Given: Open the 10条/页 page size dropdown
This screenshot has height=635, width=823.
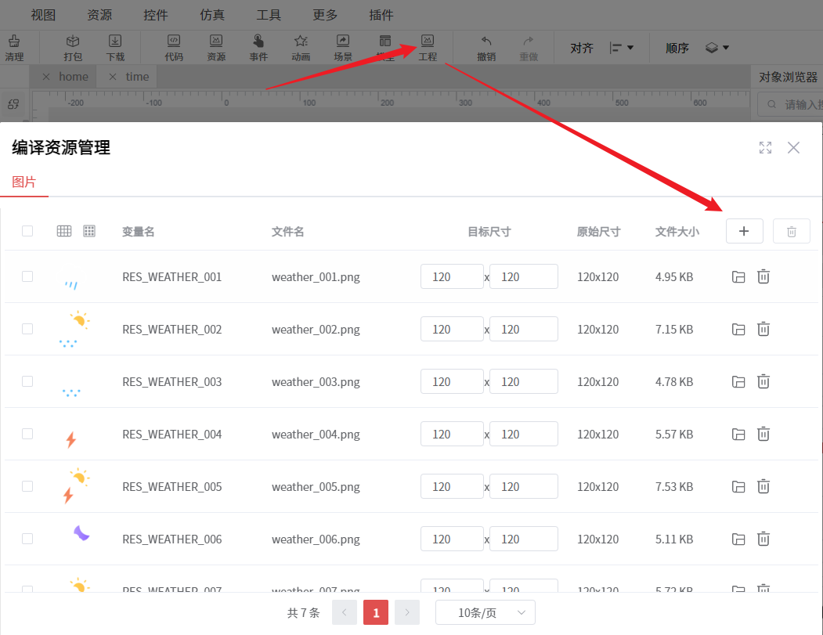Looking at the screenshot, I should click(x=485, y=612).
